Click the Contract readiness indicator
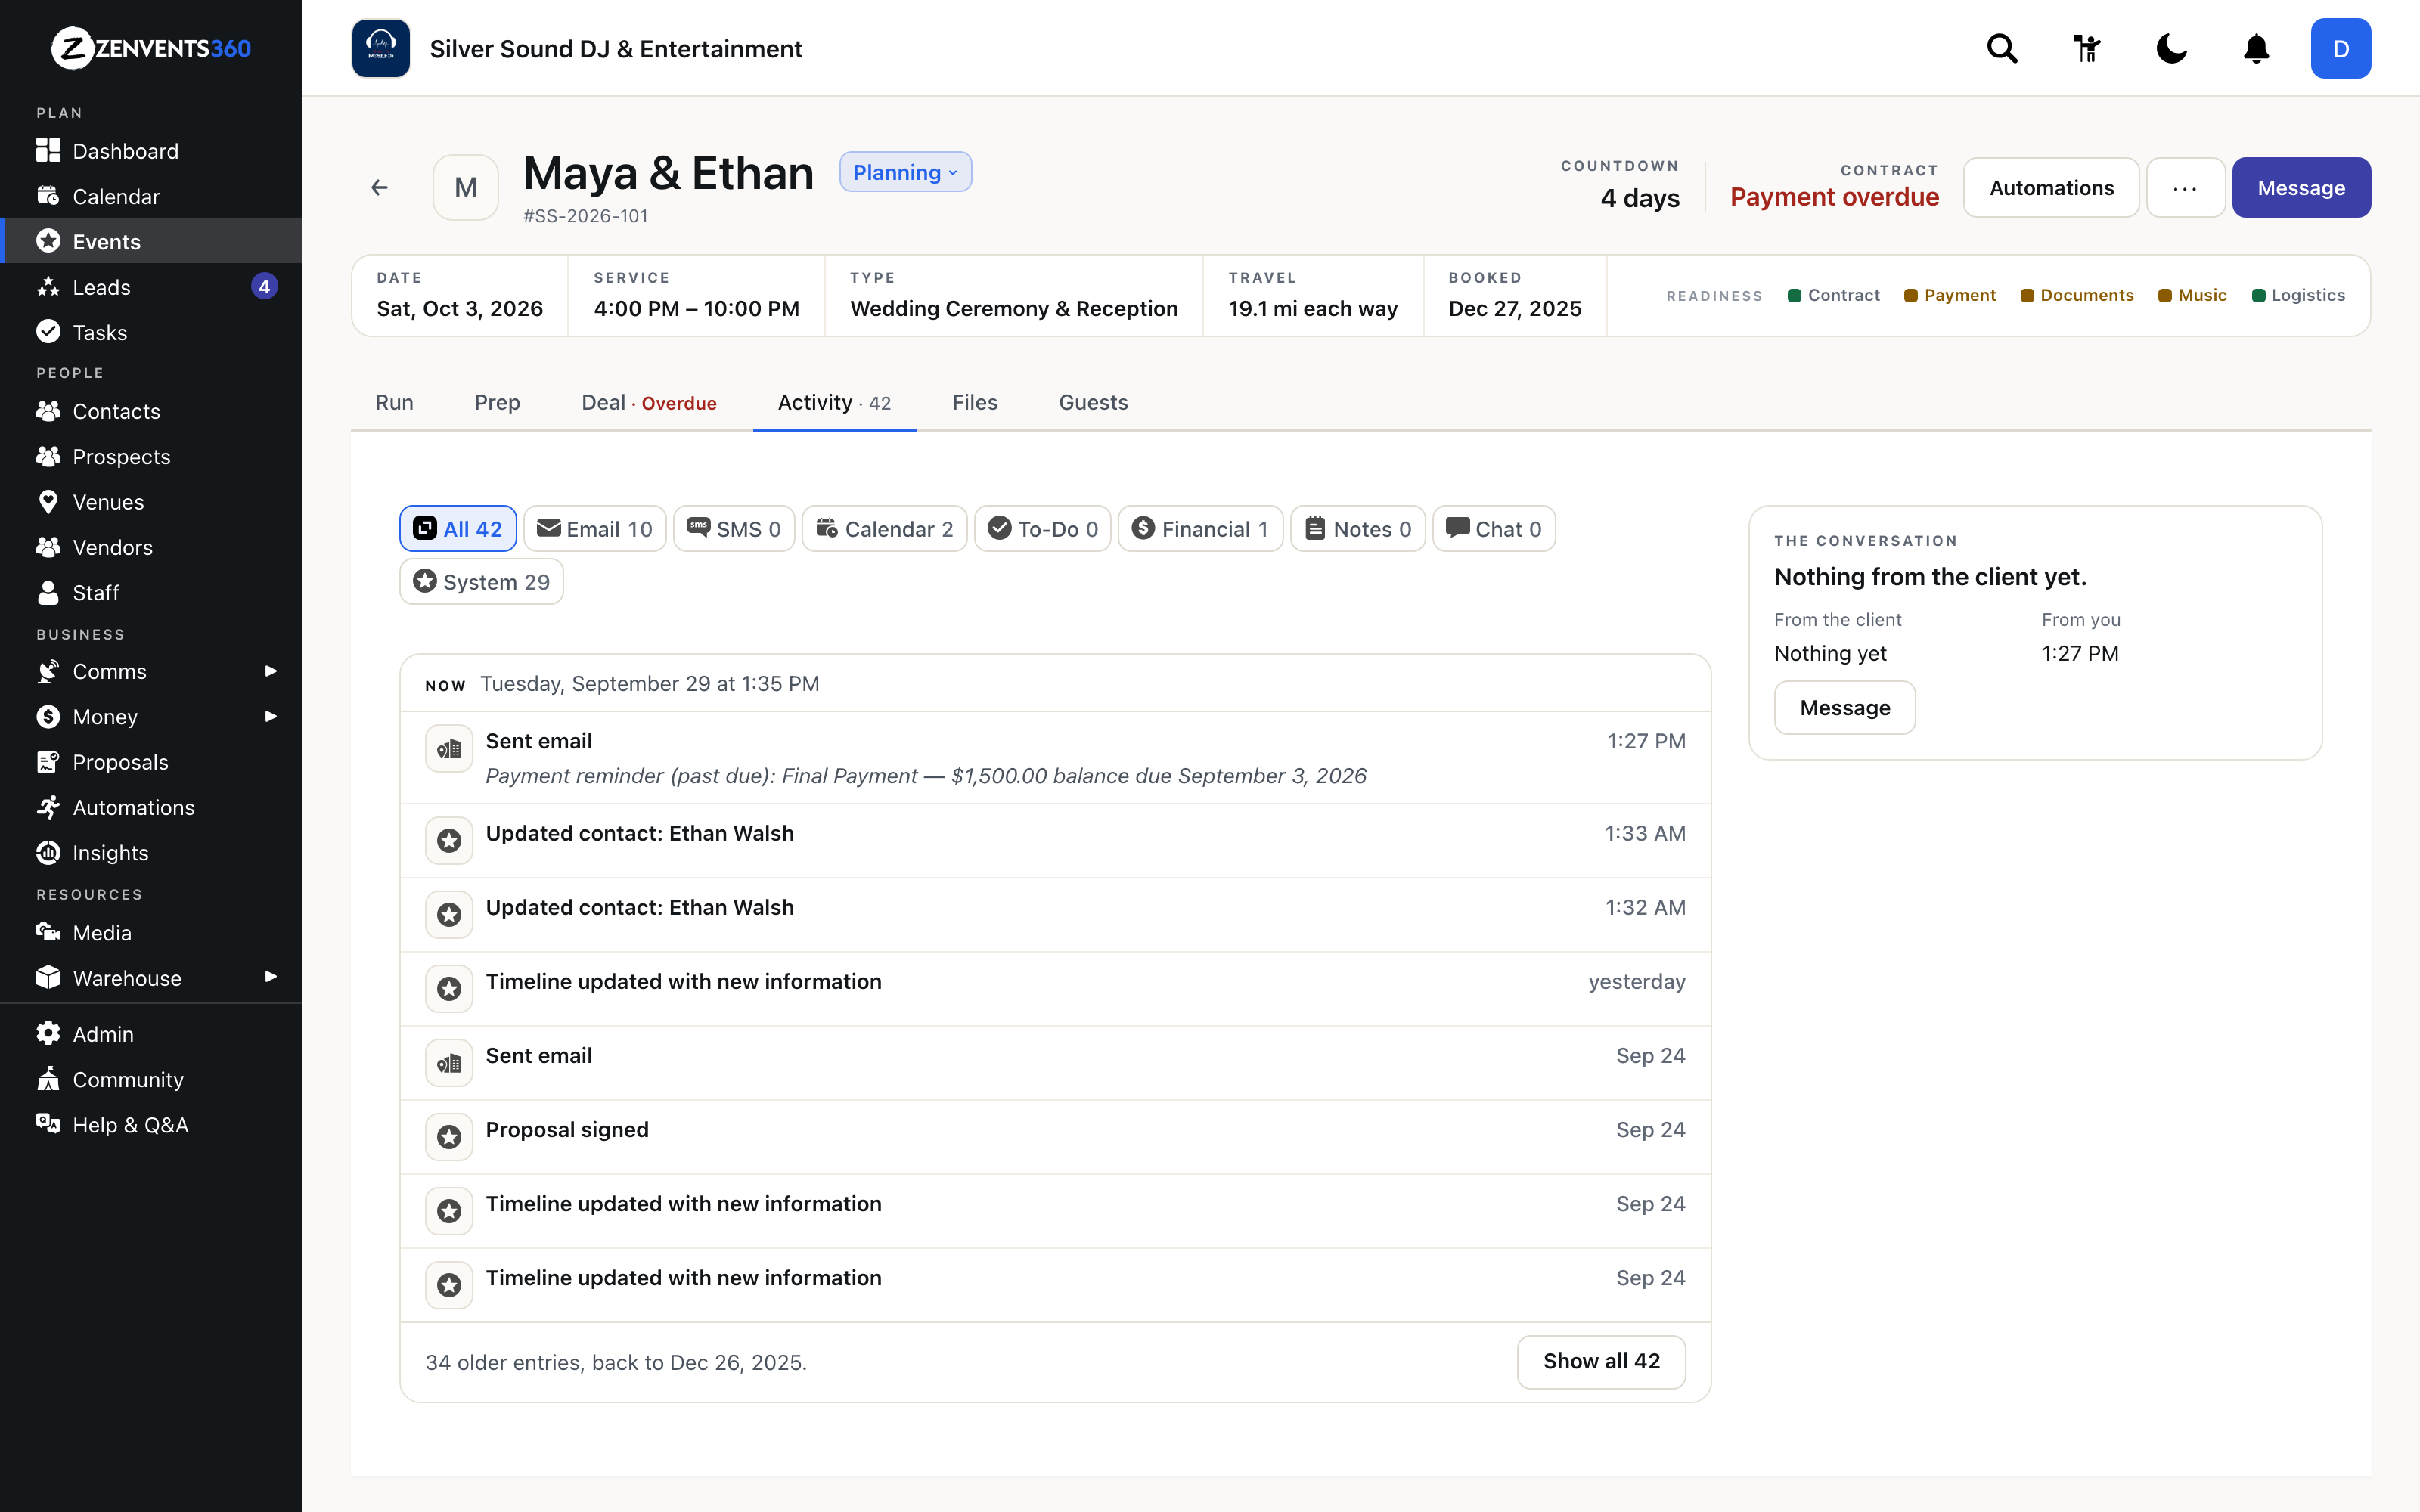The height and width of the screenshot is (1512, 2420). point(1834,295)
